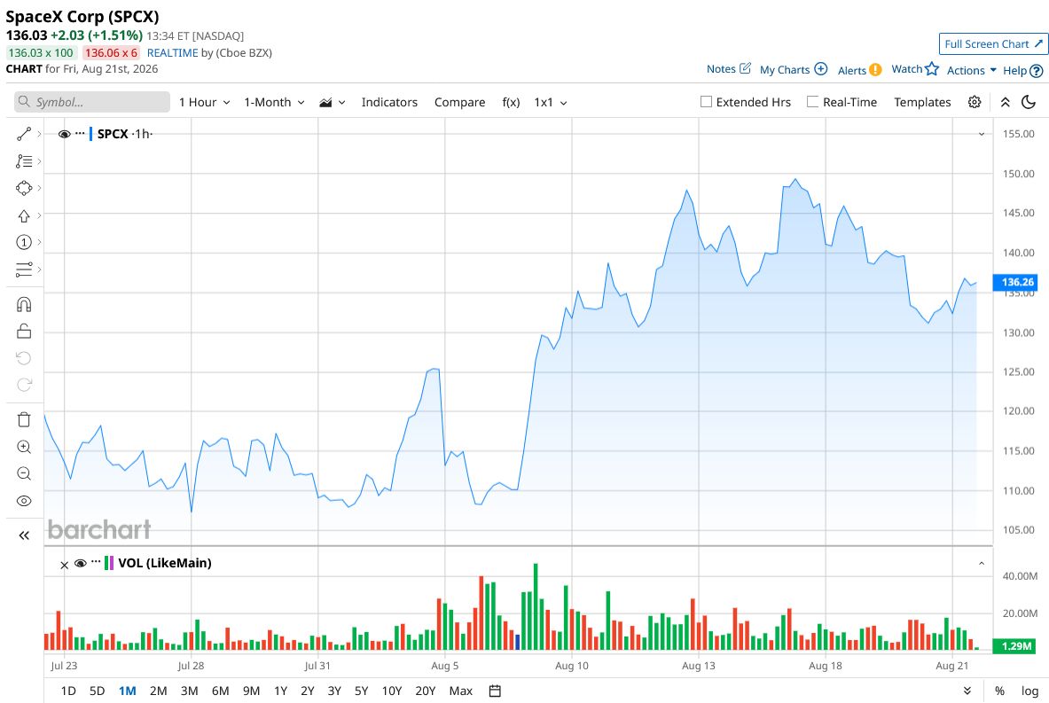Open the 1-Month period dropdown
Screen dimensions: 1049x703
[274, 102]
